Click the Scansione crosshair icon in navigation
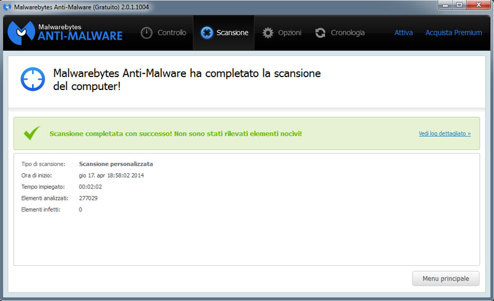Viewport: 494px width, 301px height. pyautogui.click(x=207, y=33)
